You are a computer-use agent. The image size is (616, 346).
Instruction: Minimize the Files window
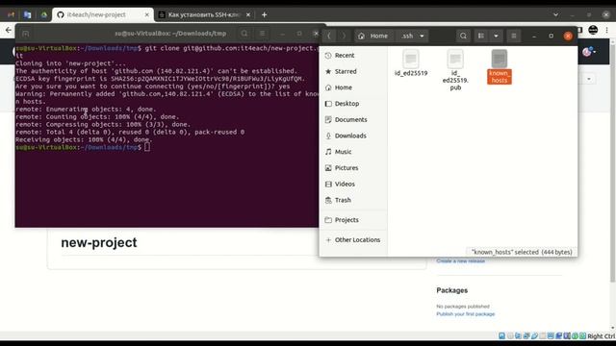point(534,36)
